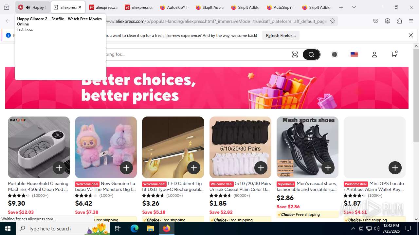Open the Labubu pink doll product image
Viewport: 419px width, 235px height.
coord(106,147)
